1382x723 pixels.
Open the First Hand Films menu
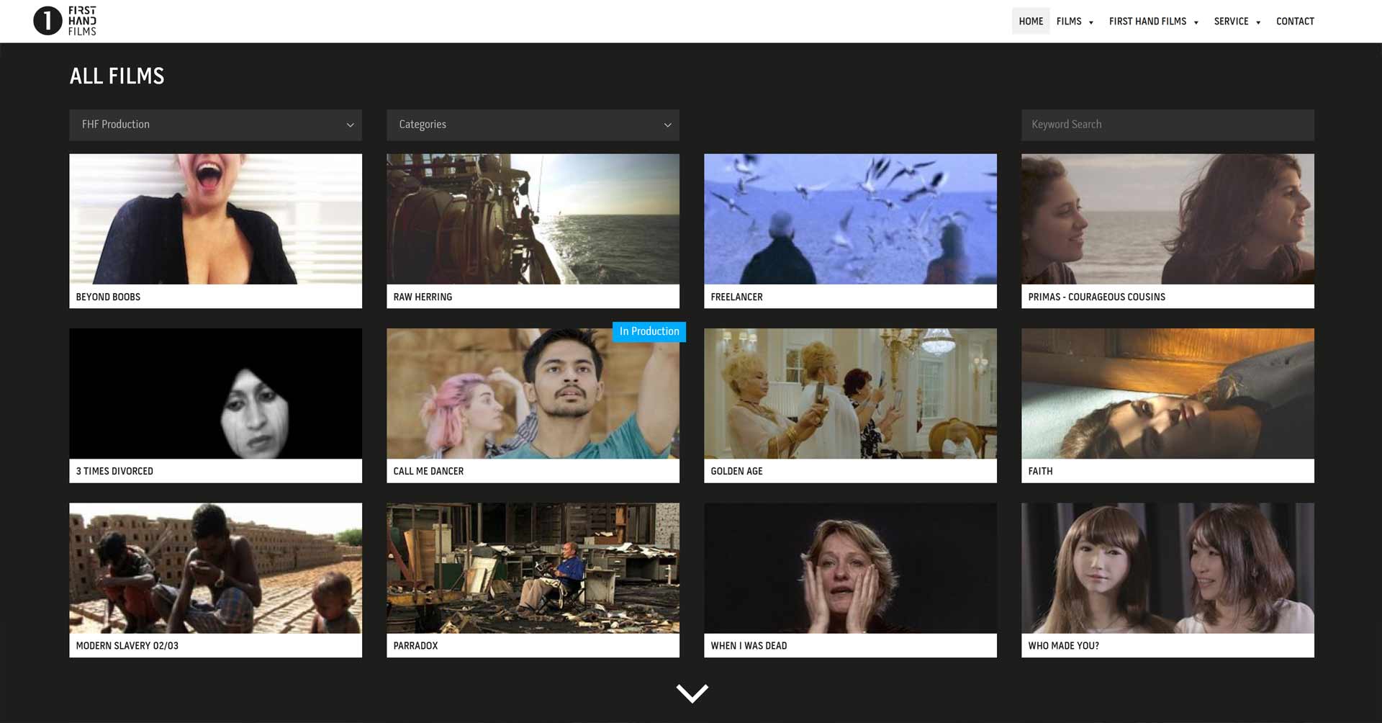pyautogui.click(x=1147, y=22)
